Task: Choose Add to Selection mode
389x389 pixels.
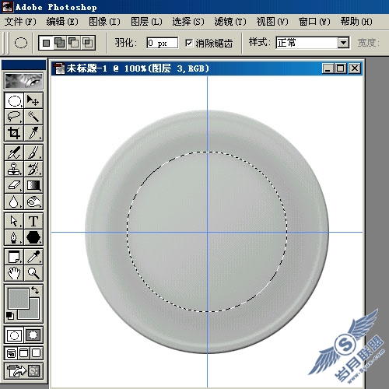Action: click(60, 43)
